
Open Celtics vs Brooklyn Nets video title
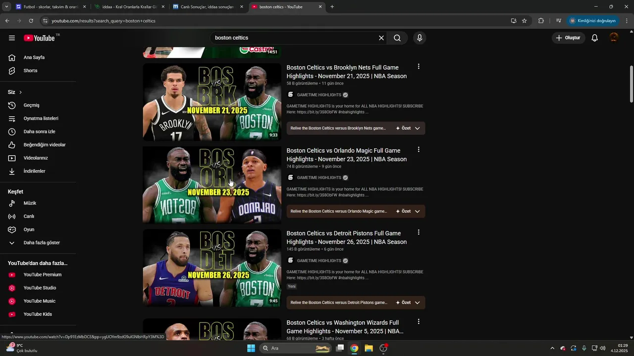pyautogui.click(x=347, y=72)
